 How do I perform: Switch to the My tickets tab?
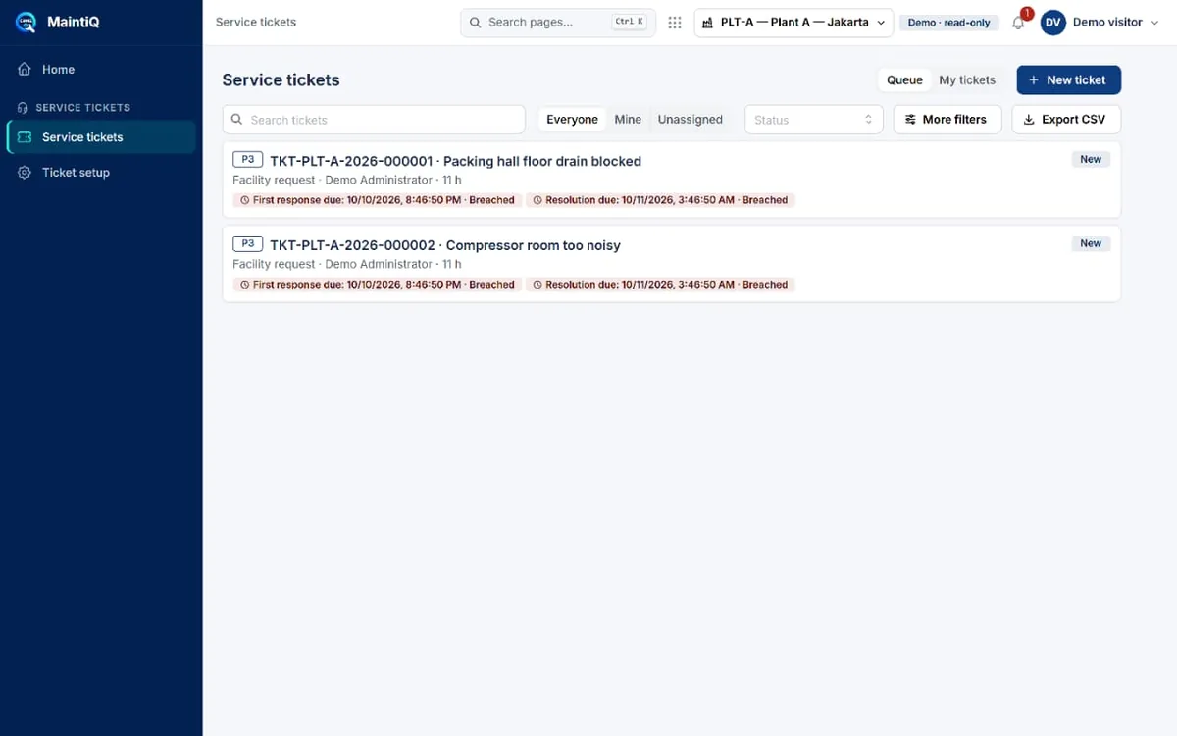tap(967, 80)
